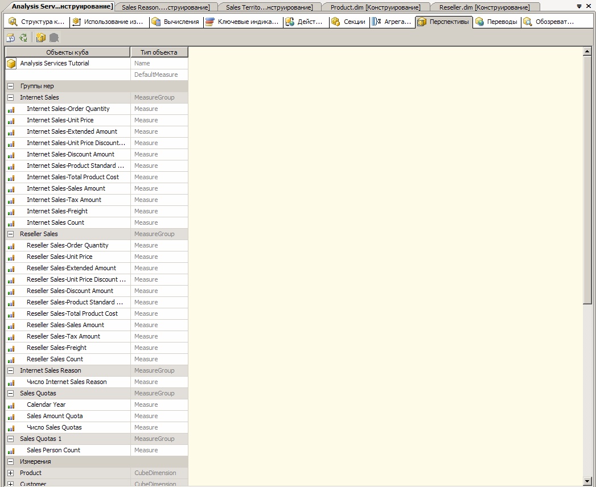Select the Reseller Sales Count row
Image resolution: width=596 pixels, height=487 pixels.
point(97,360)
